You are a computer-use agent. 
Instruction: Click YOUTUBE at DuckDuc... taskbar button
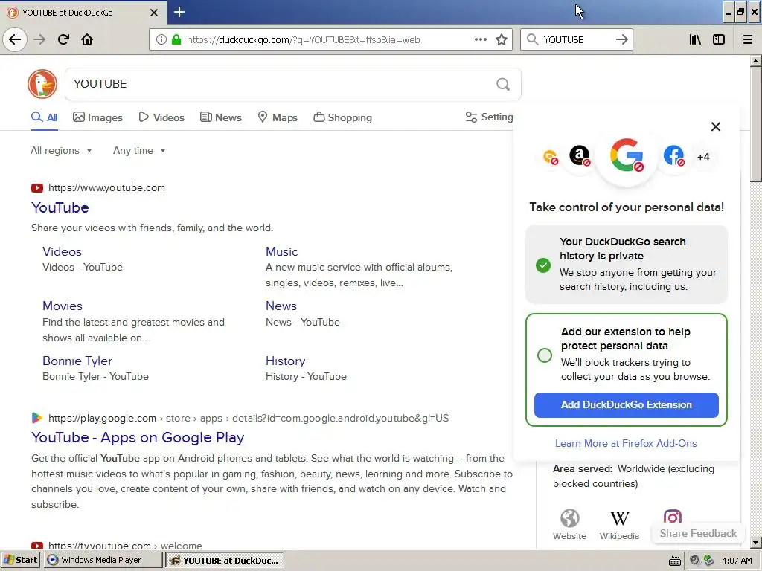click(x=224, y=560)
